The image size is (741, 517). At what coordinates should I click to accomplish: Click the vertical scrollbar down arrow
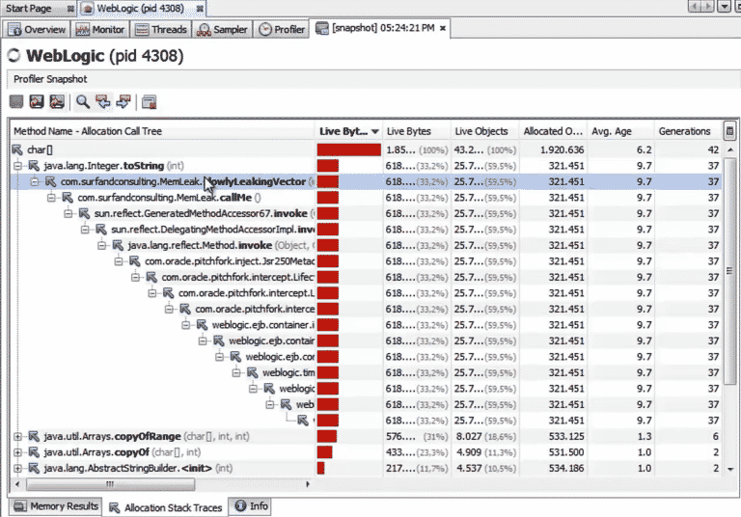(730, 469)
